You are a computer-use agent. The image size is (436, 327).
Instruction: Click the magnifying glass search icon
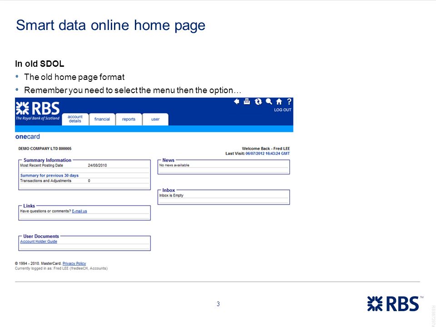click(x=269, y=101)
